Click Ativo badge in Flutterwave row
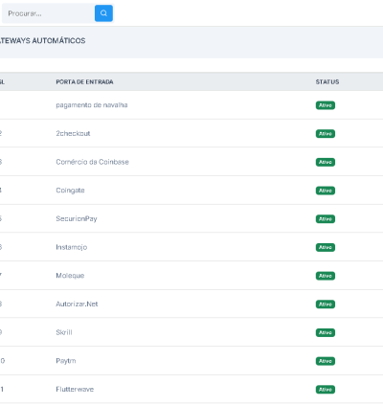Image resolution: width=383 pixels, height=406 pixels. coord(326,390)
